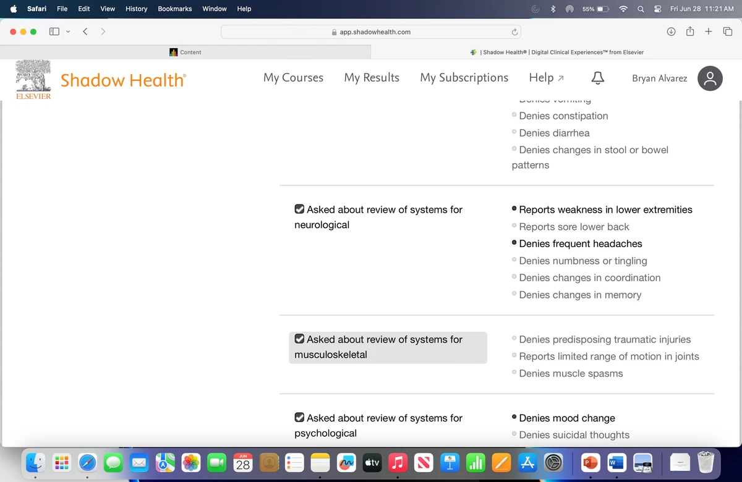
Task: Open the Apple menu
Action: click(x=13, y=9)
